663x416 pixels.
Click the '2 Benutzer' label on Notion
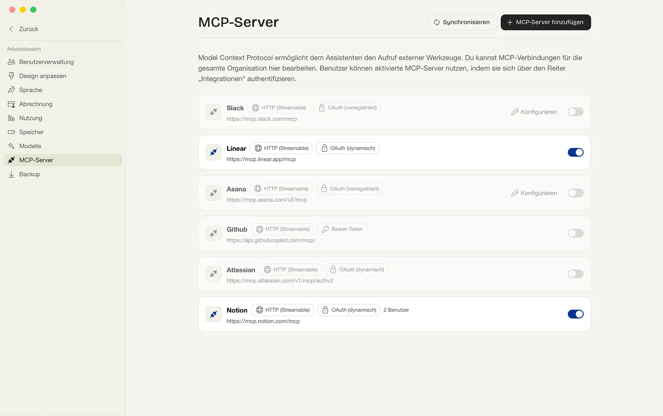pos(396,310)
